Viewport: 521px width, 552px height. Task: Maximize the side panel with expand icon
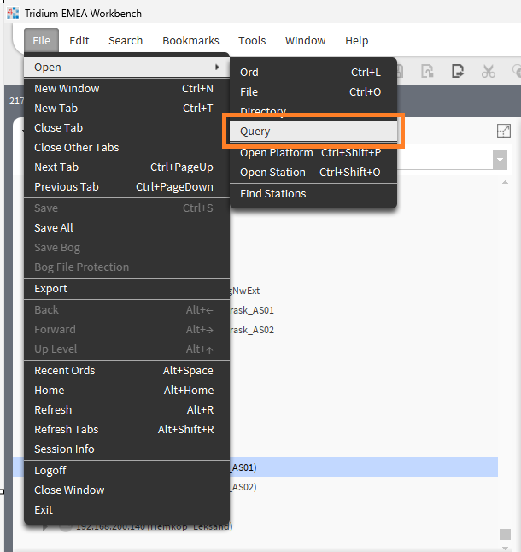(503, 131)
